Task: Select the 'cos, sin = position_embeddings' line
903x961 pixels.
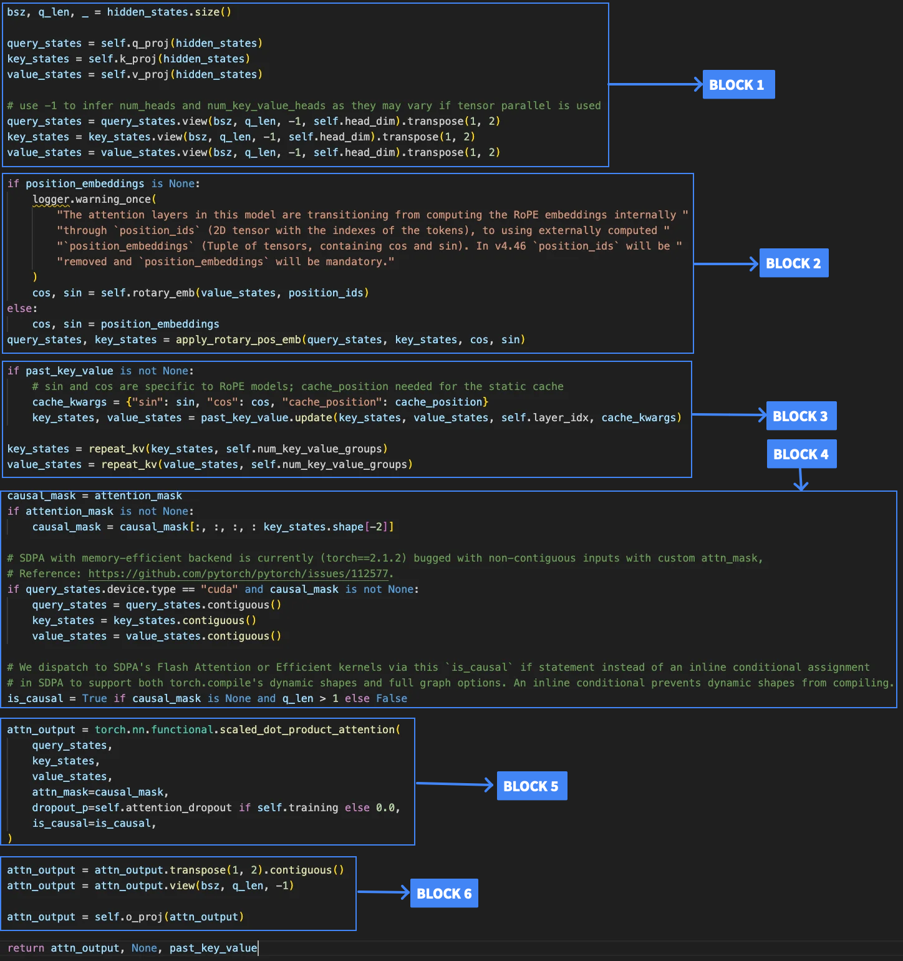Action: (125, 324)
